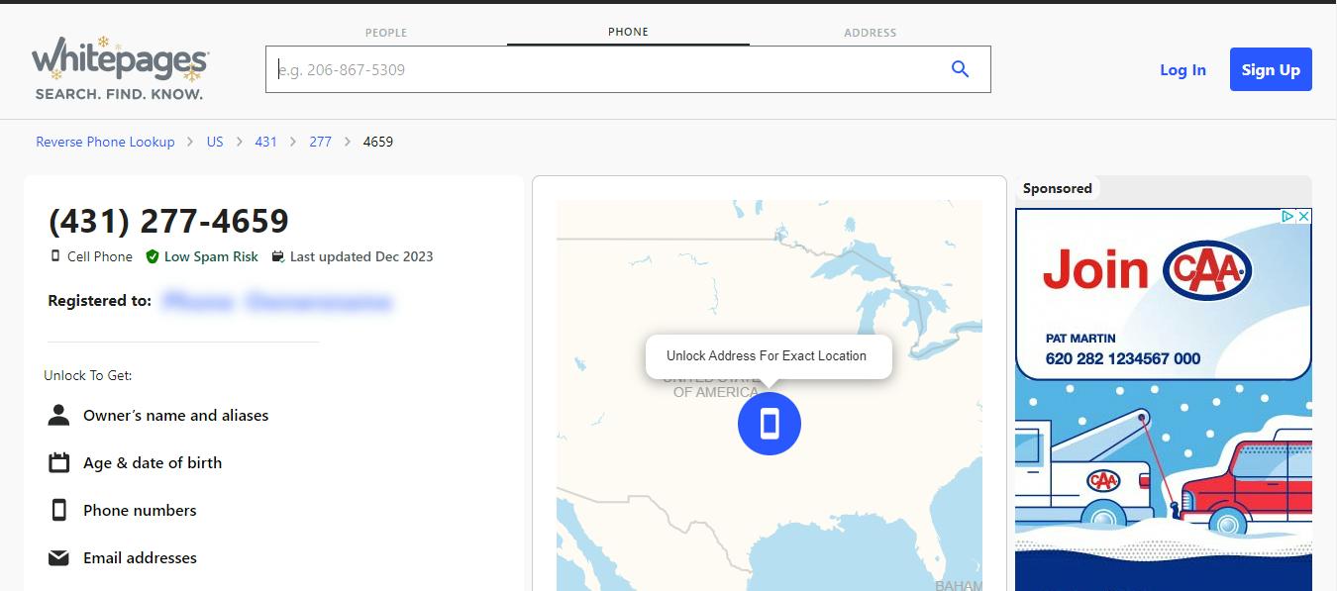Switch to the People search tab

(386, 33)
